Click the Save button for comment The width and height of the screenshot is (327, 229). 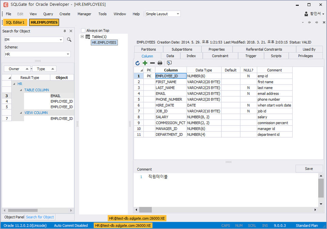point(309,169)
